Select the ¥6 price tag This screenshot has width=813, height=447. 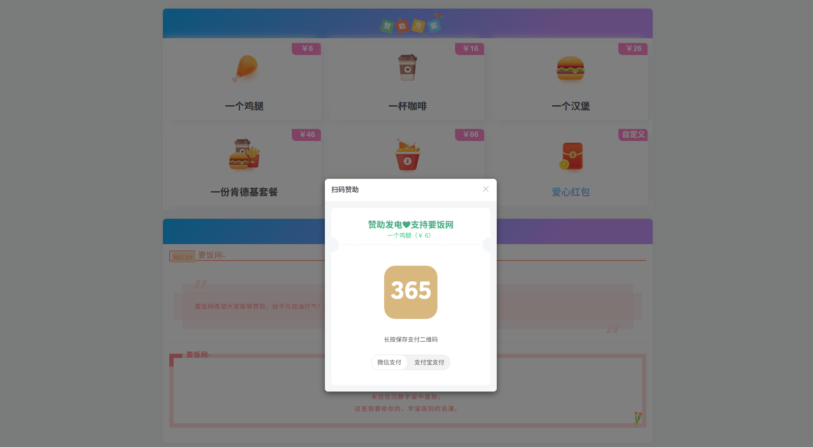pos(306,49)
